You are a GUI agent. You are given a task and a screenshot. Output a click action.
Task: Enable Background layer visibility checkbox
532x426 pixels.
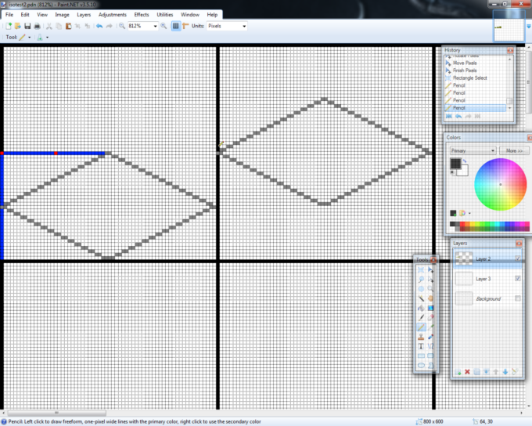517,298
